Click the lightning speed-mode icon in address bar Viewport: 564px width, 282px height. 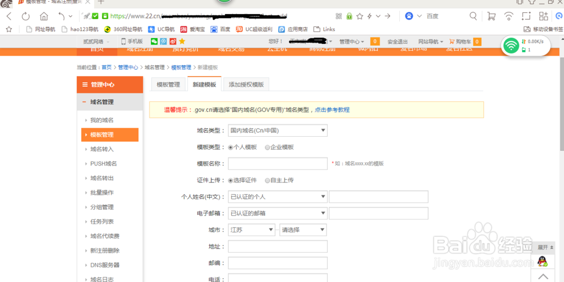coord(369,16)
